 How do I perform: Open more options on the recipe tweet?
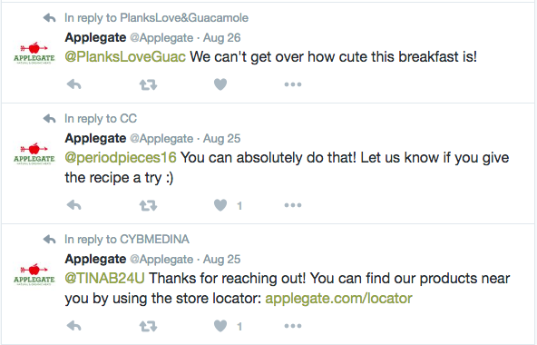[x=293, y=205]
